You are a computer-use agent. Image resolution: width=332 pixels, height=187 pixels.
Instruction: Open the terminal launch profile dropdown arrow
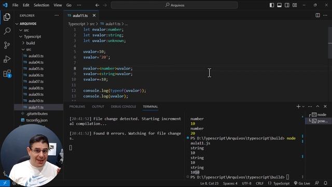coord(303,106)
